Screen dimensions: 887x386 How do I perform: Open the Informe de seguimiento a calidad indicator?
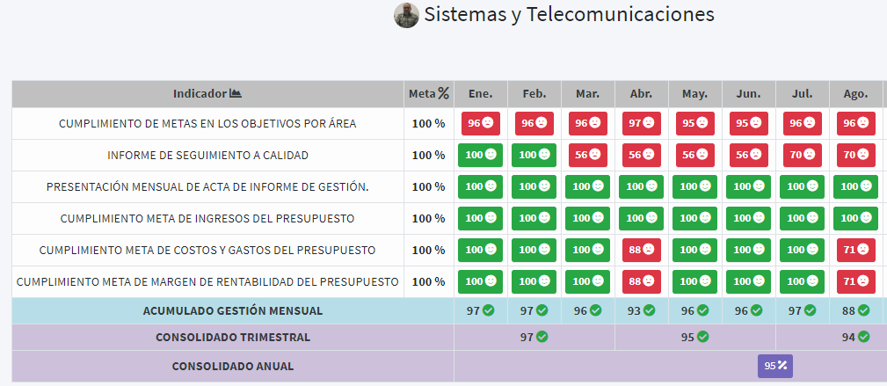click(207, 156)
